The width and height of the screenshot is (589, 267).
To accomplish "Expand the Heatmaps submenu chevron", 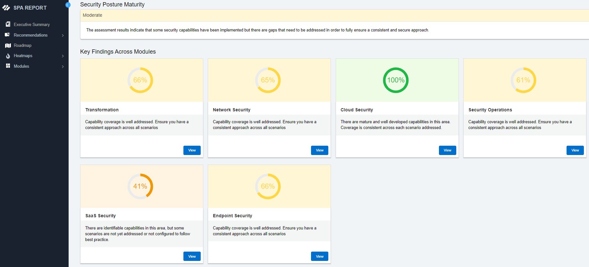I will (x=63, y=56).
